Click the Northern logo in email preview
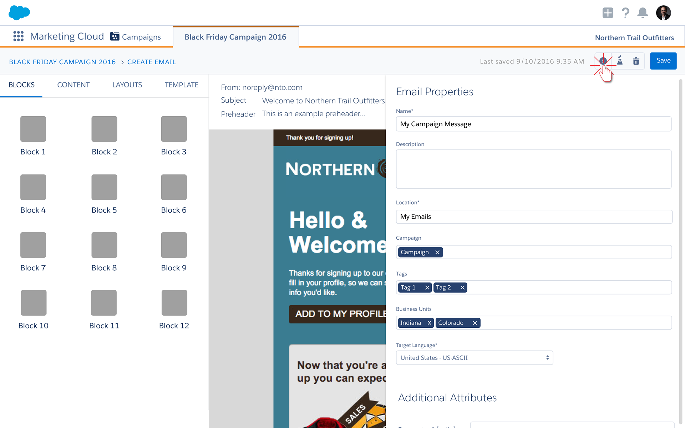This screenshot has width=685, height=428. (336, 169)
